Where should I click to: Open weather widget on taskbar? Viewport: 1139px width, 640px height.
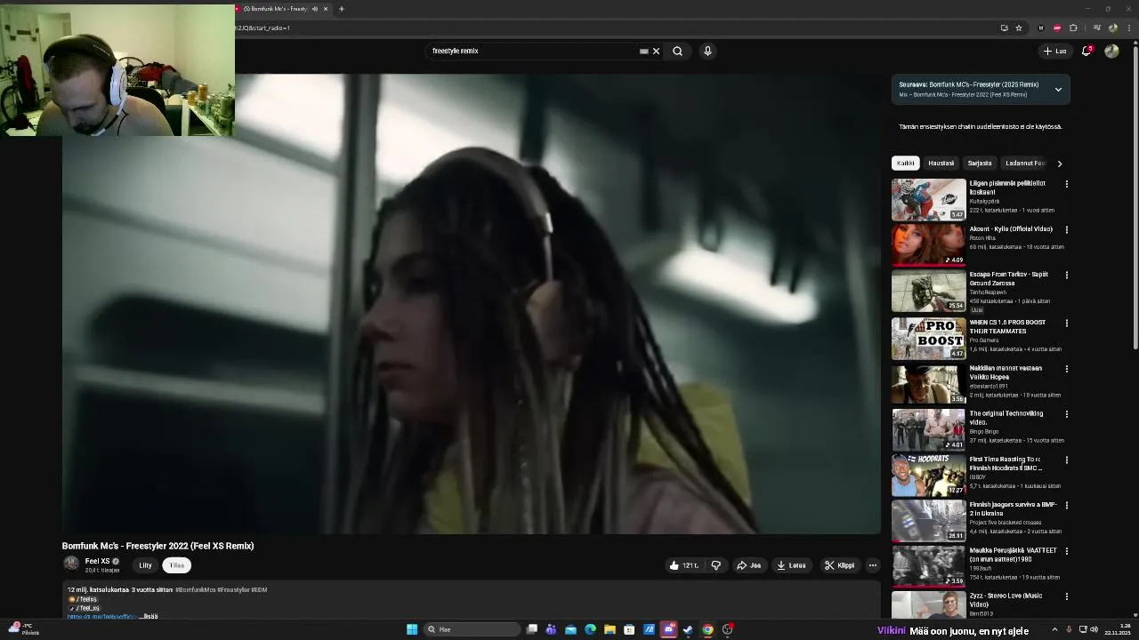(x=23, y=629)
